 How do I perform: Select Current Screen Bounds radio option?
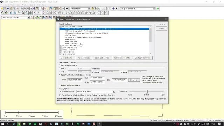(x=60, y=65)
